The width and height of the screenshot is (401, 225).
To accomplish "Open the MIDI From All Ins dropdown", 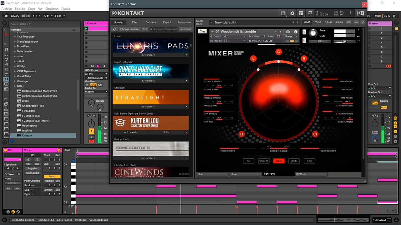I will coord(96,74).
